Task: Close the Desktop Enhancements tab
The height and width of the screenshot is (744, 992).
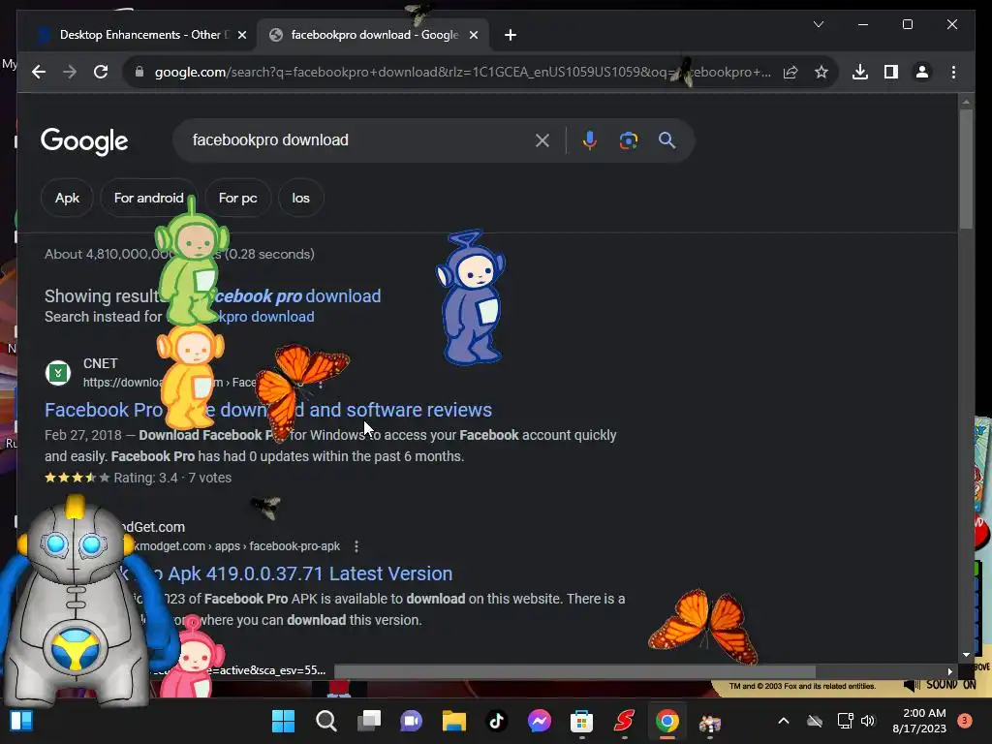Action: 241,35
